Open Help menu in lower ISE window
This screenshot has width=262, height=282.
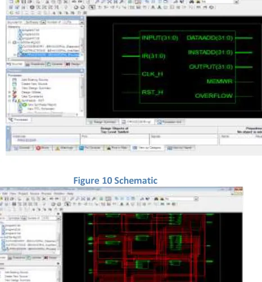coord(70,193)
